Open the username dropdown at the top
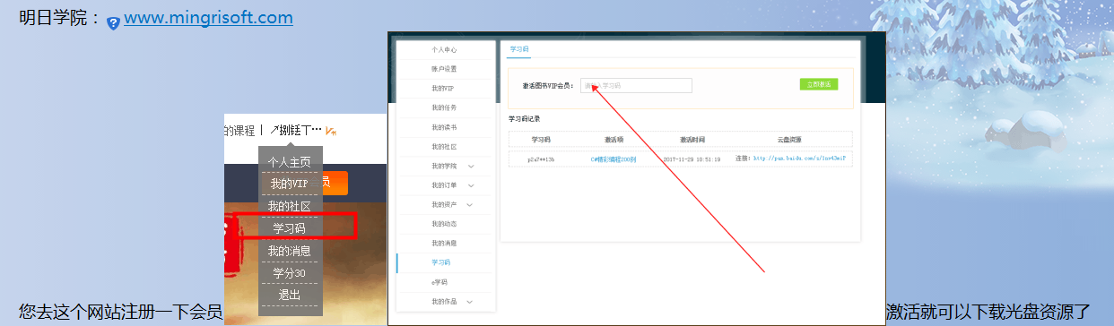Screen dimensions: 1114x326 pos(295,130)
